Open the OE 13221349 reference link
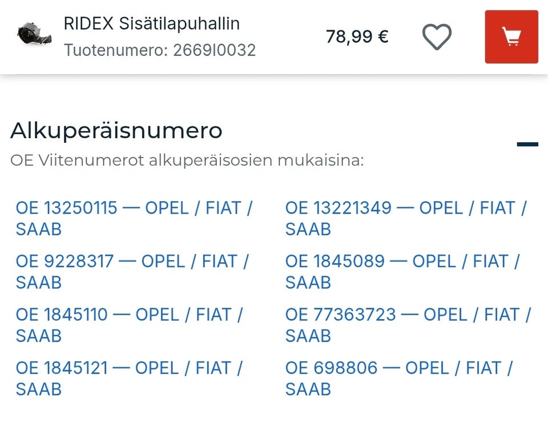Screen dimensions: 548x438 click(405, 218)
